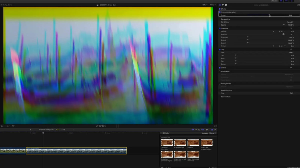This screenshot has width=300, height=168.
Task: Show transitions browser icon
Action: [215, 130]
